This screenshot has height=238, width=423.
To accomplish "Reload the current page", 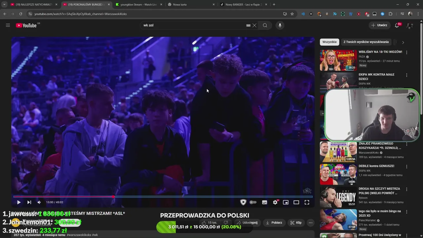I will click(x=20, y=14).
